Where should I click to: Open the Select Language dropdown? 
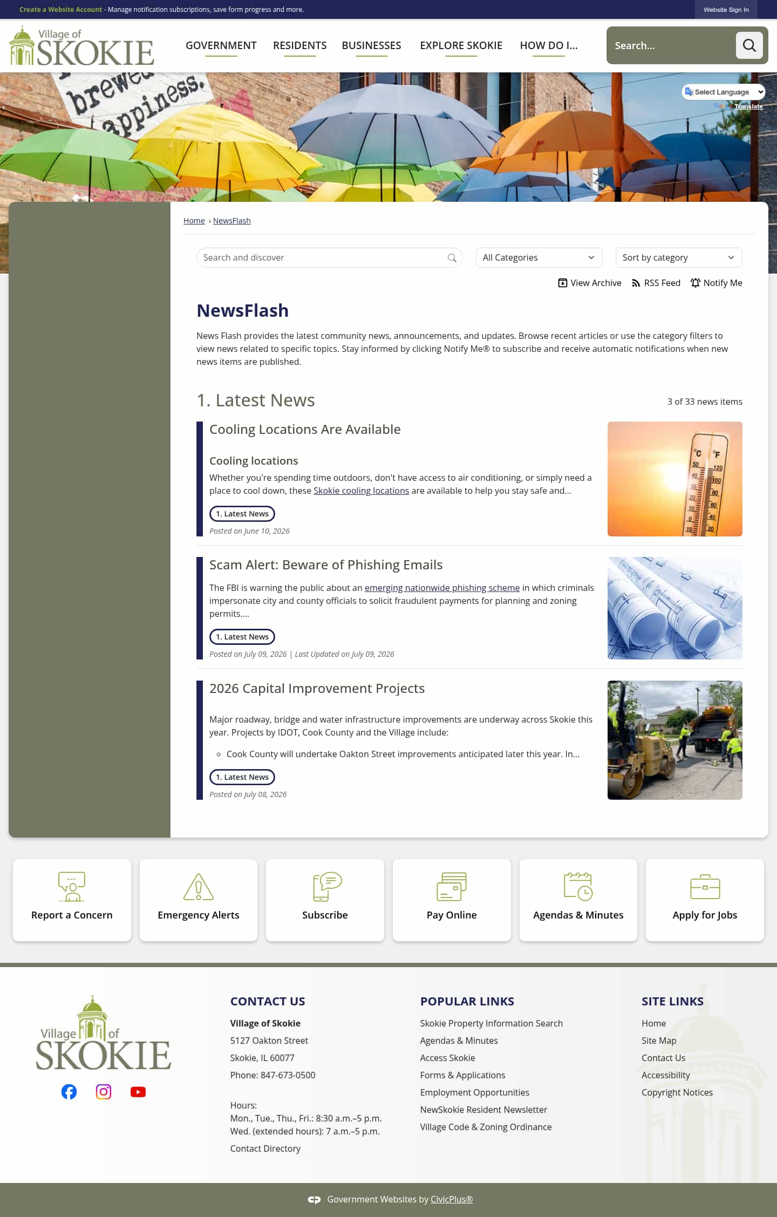[x=724, y=92]
